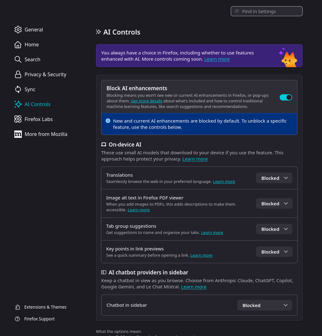Click the Firefox Support question mark icon
The image size is (322, 336).
17,319
